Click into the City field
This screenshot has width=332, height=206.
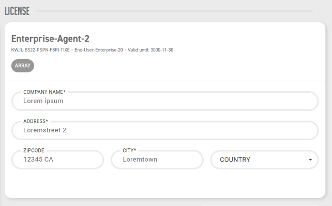click(157, 160)
